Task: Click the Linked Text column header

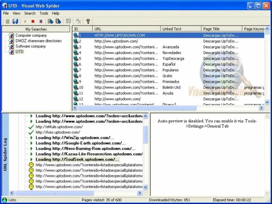Action: (181, 29)
